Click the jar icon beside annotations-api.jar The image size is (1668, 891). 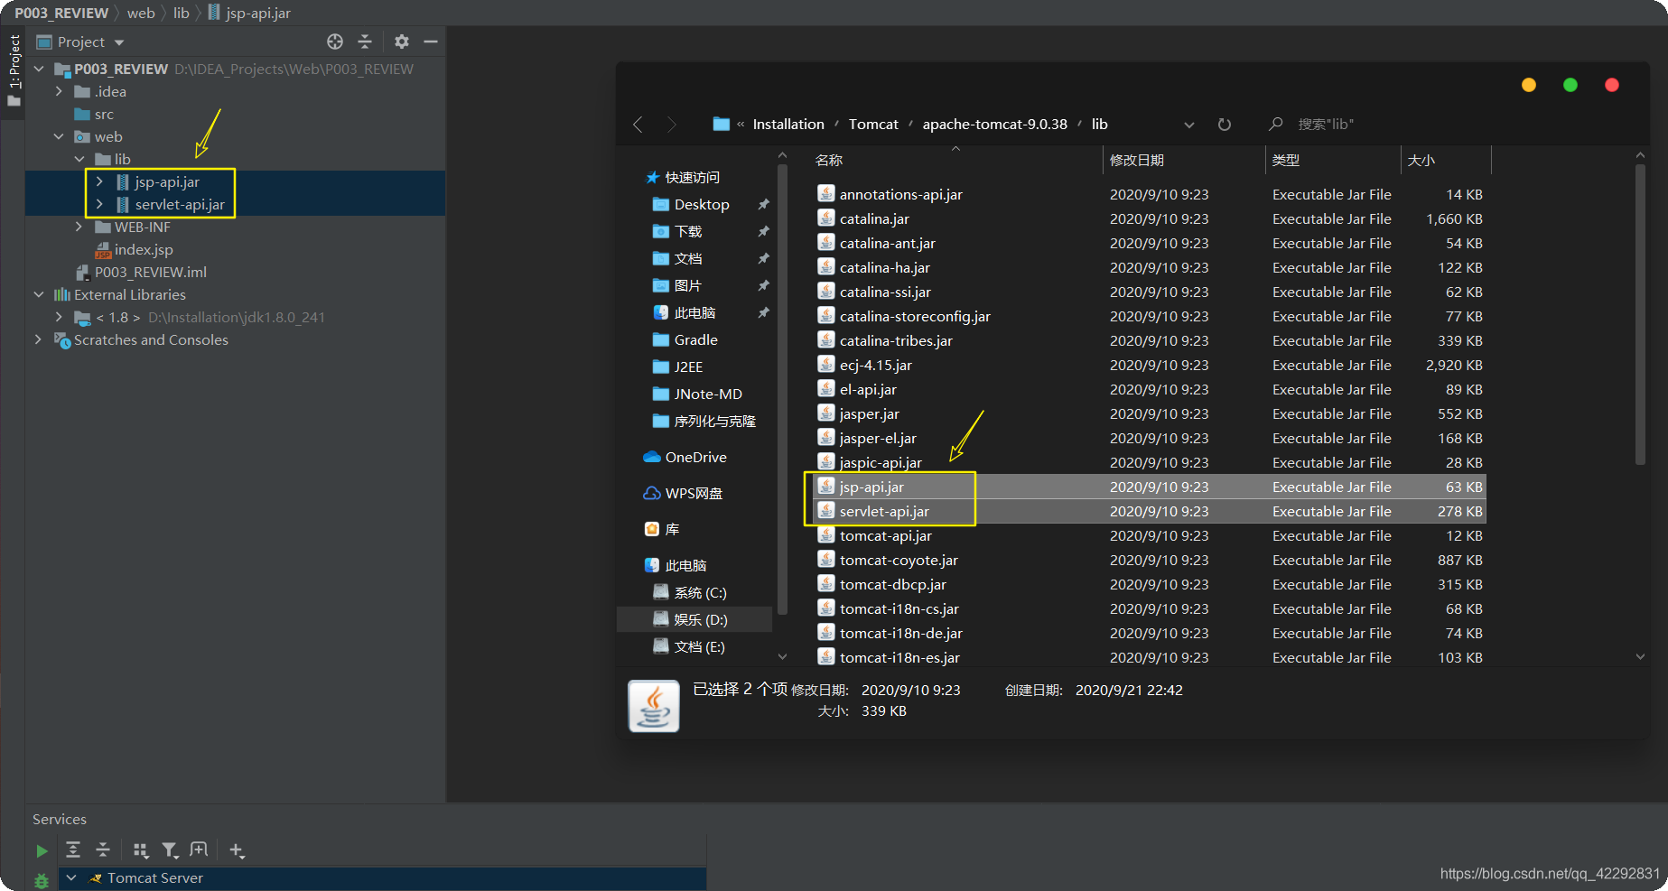coord(825,193)
